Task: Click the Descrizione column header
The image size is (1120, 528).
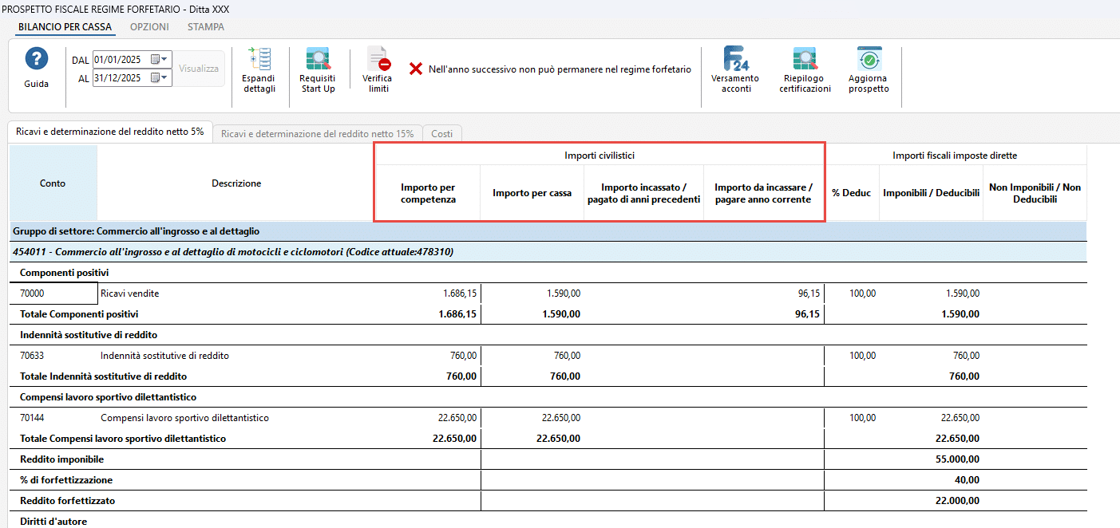Action: pyautogui.click(x=236, y=183)
